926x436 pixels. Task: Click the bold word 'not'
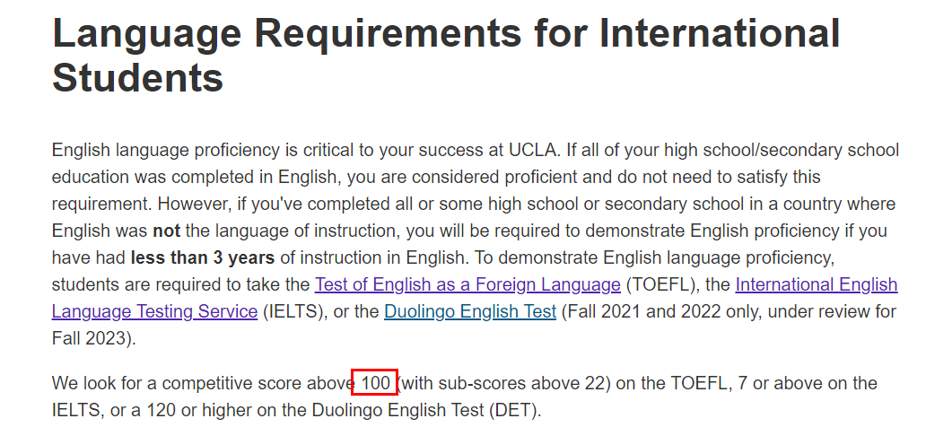[167, 231]
